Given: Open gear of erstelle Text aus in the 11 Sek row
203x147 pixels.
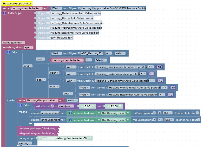Looking at the screenshot, I should 70,120.
